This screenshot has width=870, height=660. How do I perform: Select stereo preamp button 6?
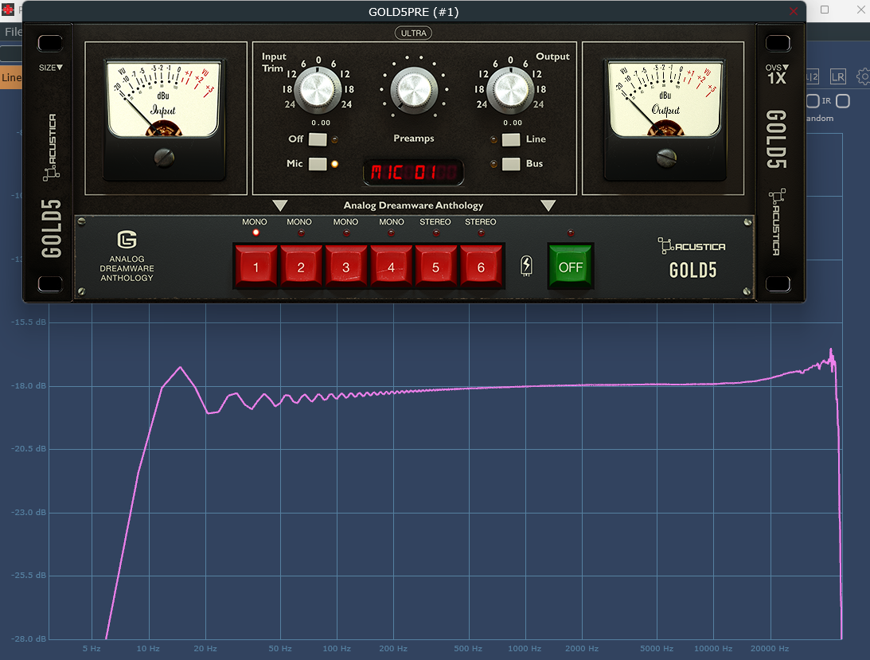481,267
